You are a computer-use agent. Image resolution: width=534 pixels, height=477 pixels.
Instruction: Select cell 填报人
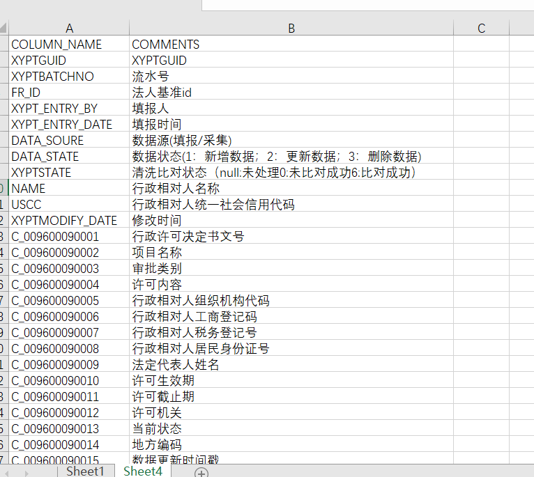pyautogui.click(x=291, y=108)
